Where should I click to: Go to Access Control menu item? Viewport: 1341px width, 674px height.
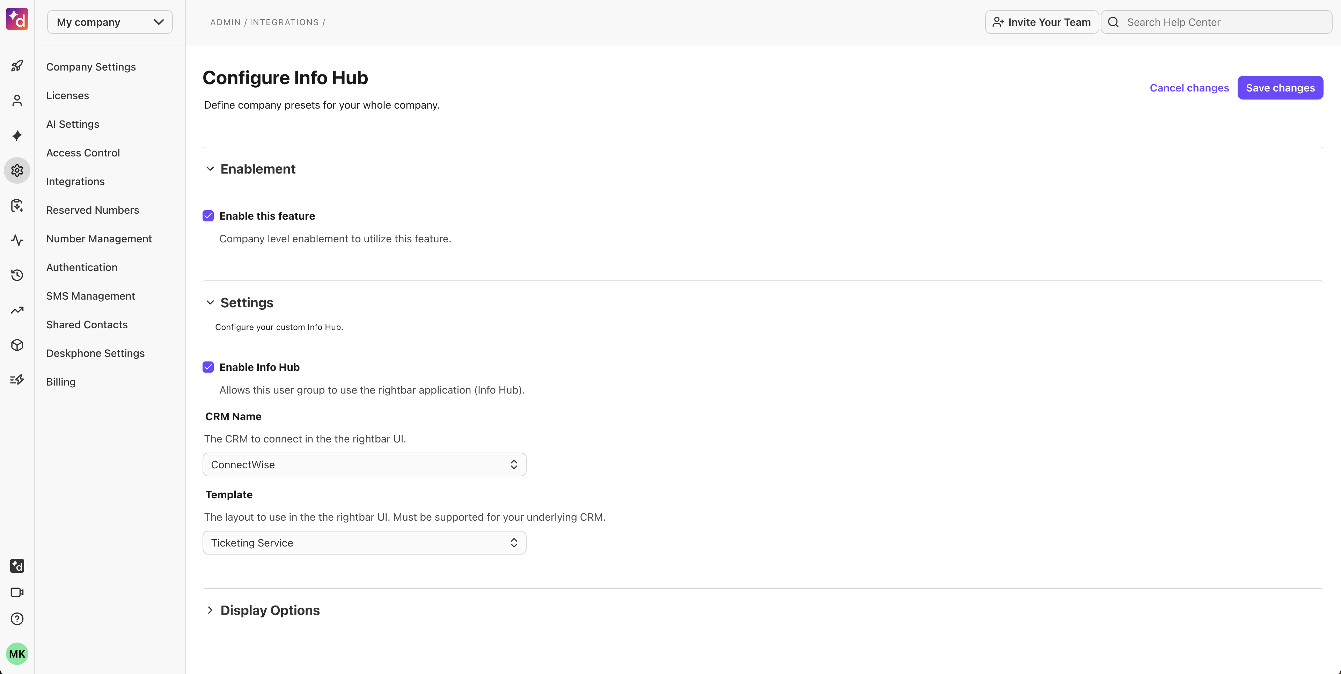tap(83, 153)
